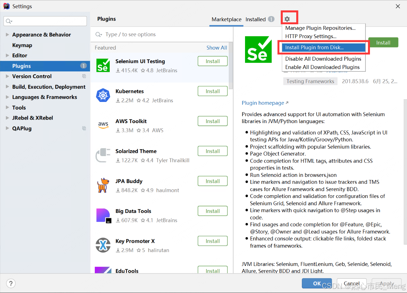This screenshot has height=293, width=407.
Task: Close the Settings dialog window
Action: 398,6
